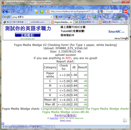Click Ads by Google label
This screenshot has height=130, width=131.
click(121, 38)
